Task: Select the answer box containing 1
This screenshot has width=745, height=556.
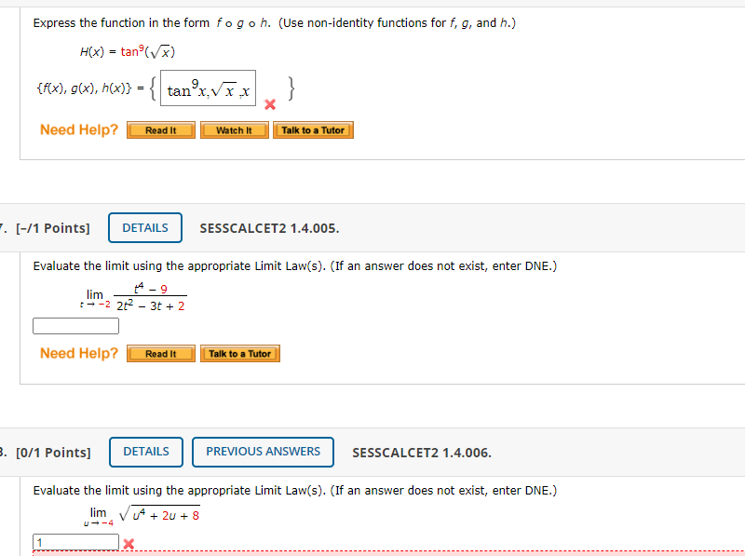Action: point(75,541)
